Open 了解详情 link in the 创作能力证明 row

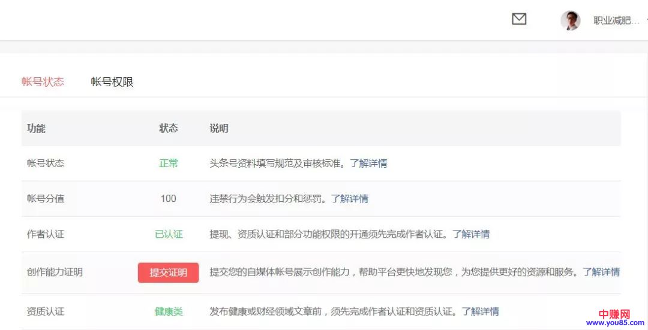coord(601,272)
